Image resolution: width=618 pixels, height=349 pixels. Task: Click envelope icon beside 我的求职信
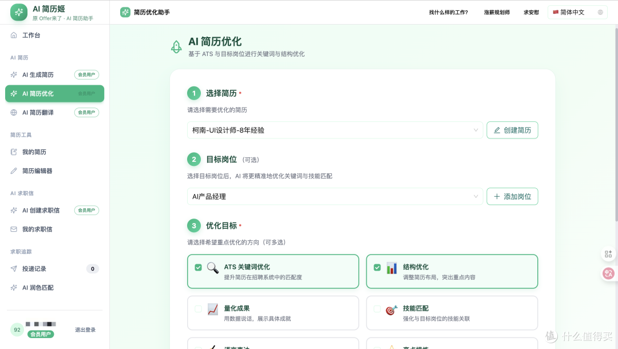tap(14, 229)
